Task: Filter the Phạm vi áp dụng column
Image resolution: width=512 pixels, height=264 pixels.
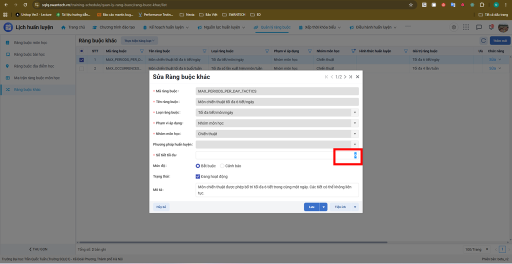Action: tap(310, 51)
